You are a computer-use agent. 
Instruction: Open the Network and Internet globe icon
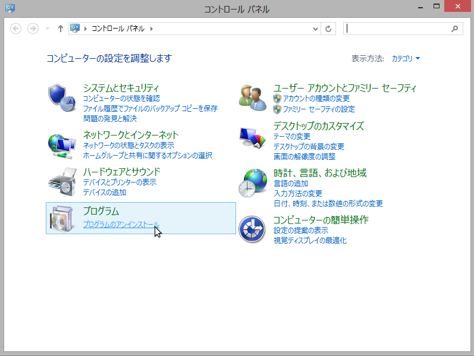point(62,146)
